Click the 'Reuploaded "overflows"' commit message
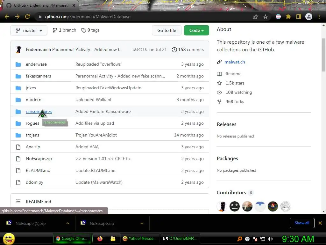 click(x=99, y=64)
